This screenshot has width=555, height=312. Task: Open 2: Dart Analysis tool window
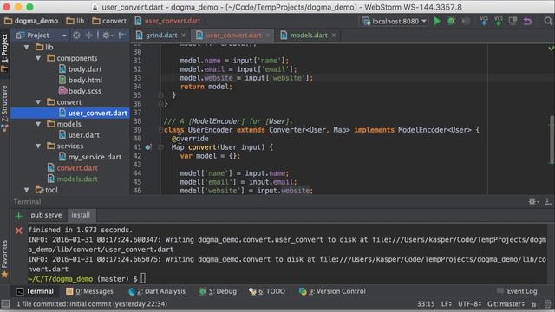click(x=157, y=291)
